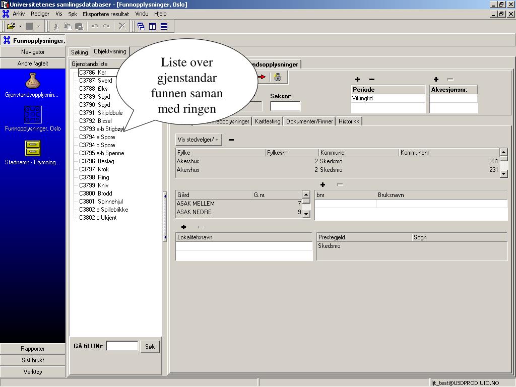Image resolution: width=516 pixels, height=387 pixels.
Task: Click the Vis stedvelger/ + button
Action: pyautogui.click(x=199, y=140)
